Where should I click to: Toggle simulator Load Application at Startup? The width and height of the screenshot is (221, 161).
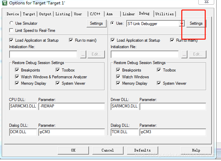coord(11,40)
